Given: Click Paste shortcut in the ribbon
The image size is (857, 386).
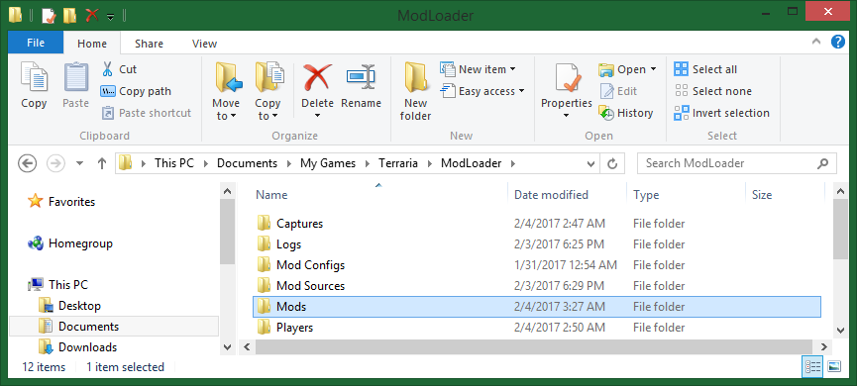Looking at the screenshot, I should pyautogui.click(x=147, y=113).
